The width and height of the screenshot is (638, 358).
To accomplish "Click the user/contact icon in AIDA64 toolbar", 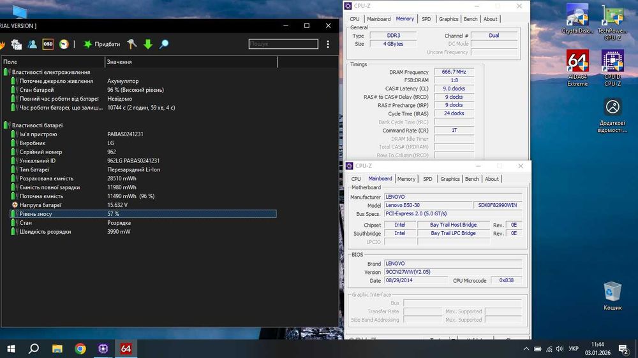I will coord(32,45).
